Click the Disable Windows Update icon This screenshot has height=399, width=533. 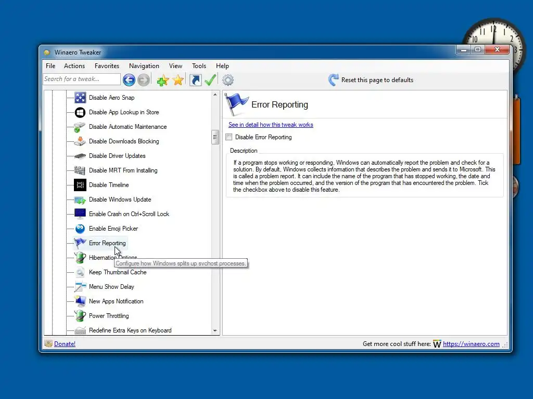pyautogui.click(x=80, y=199)
